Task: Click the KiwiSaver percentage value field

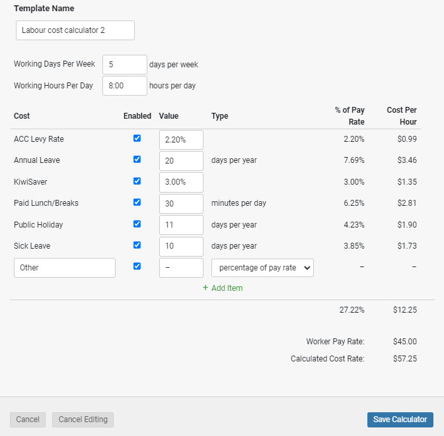Action: pyautogui.click(x=181, y=182)
